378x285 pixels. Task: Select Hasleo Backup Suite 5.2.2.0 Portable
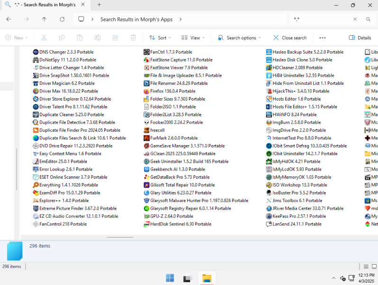coord(305,52)
